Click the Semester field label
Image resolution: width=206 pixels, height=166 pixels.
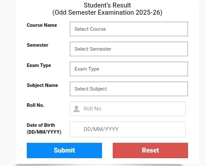[38, 45]
